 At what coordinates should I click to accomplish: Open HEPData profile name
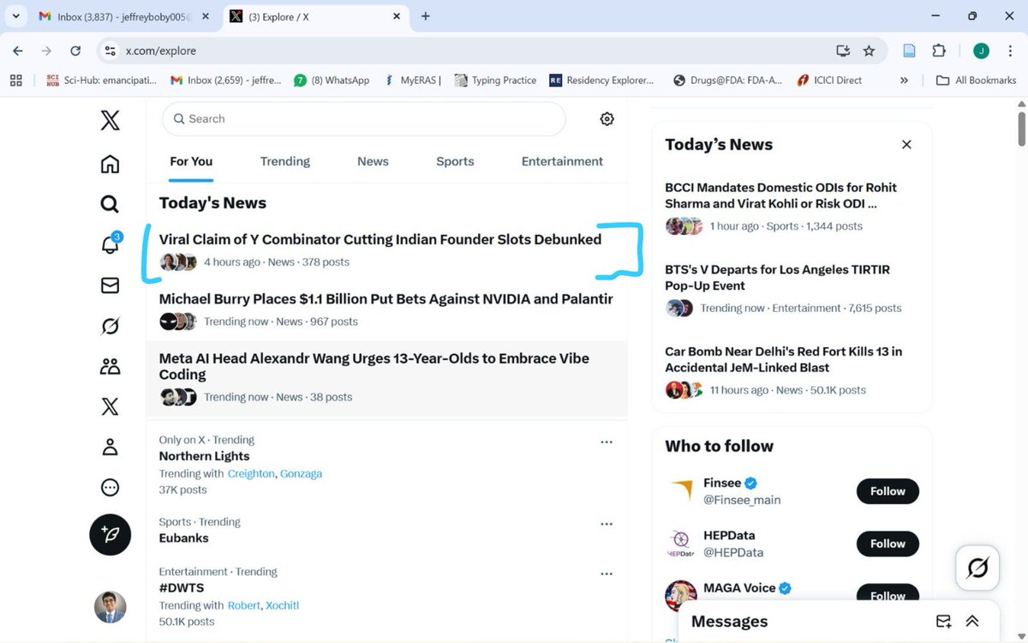coord(729,535)
